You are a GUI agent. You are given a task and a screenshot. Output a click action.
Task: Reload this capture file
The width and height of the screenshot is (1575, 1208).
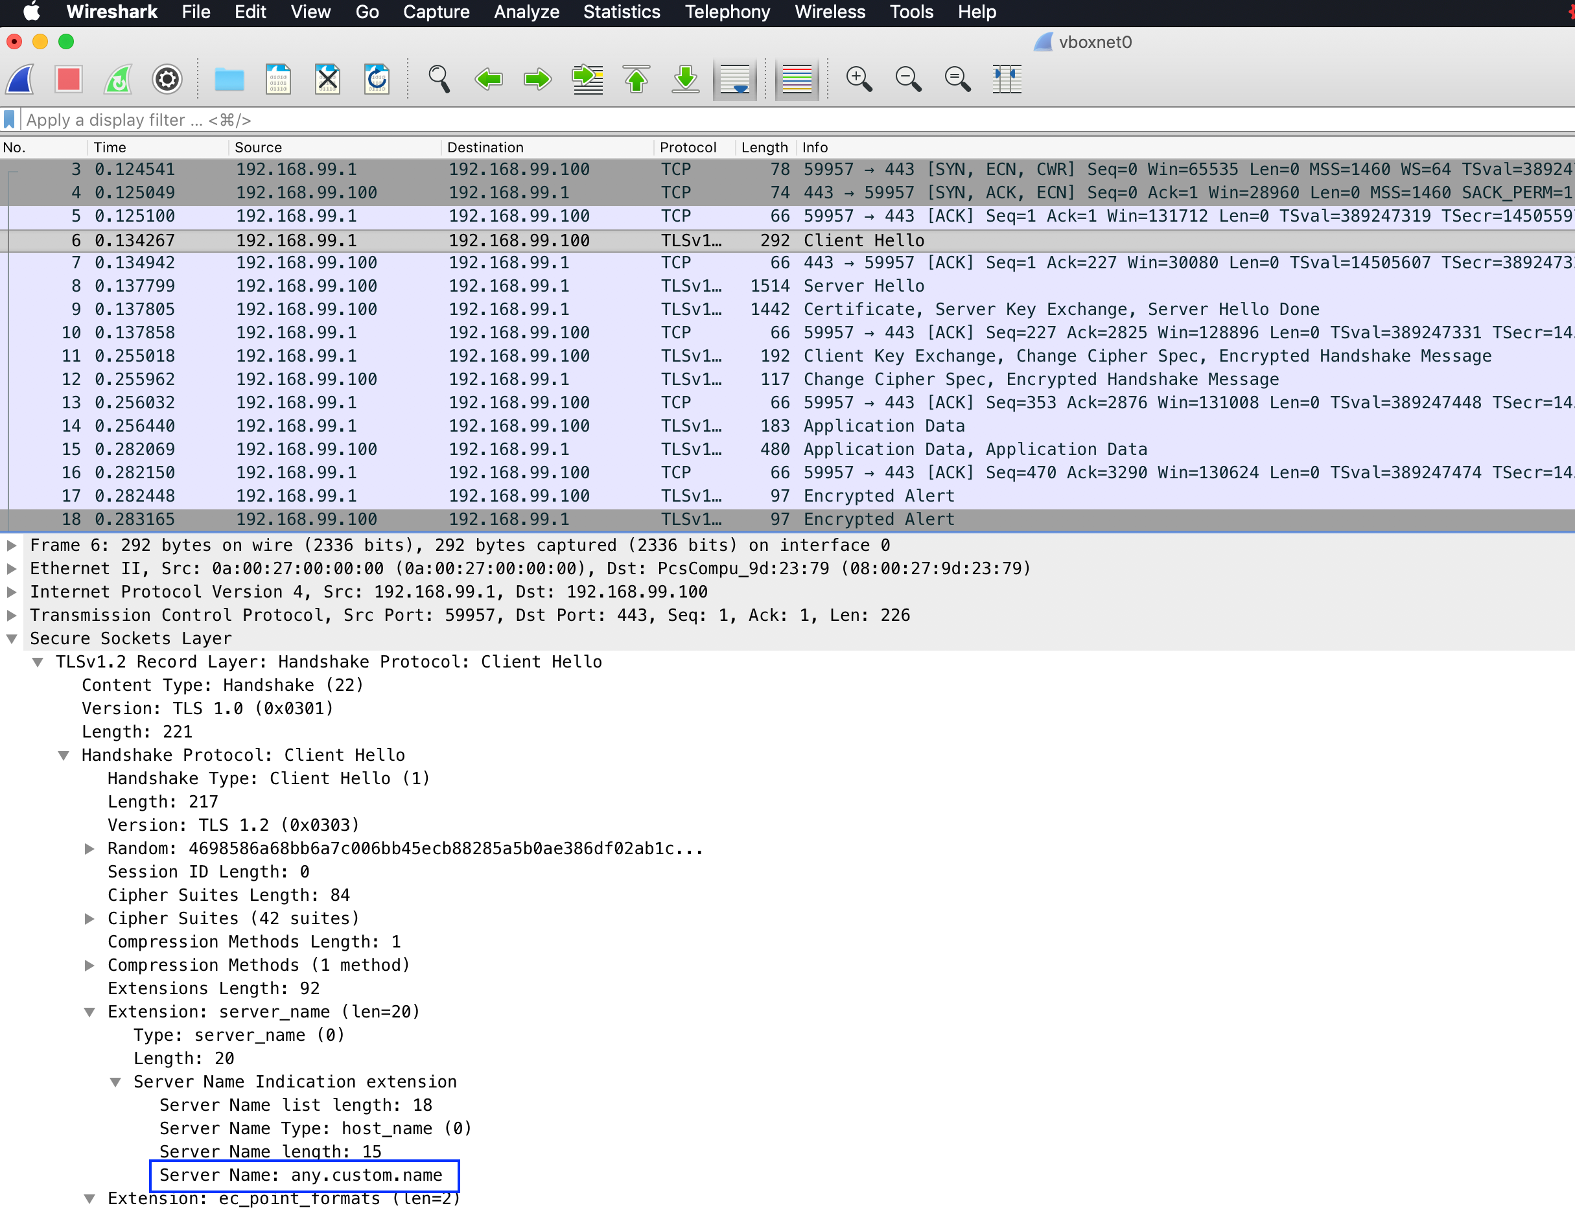[377, 78]
